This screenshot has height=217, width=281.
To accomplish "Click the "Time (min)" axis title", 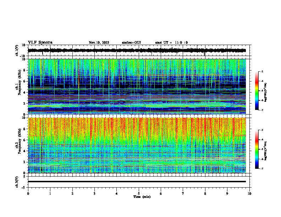I will click(x=142, y=197).
